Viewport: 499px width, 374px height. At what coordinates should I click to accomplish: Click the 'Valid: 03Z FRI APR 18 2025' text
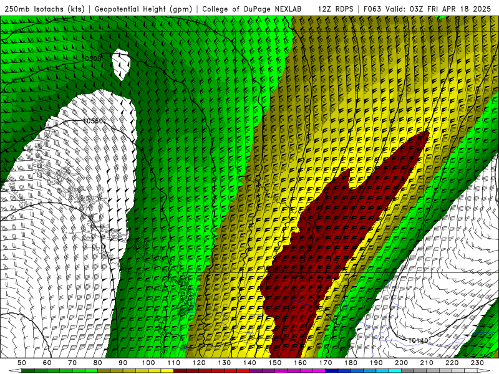[x=438, y=9]
